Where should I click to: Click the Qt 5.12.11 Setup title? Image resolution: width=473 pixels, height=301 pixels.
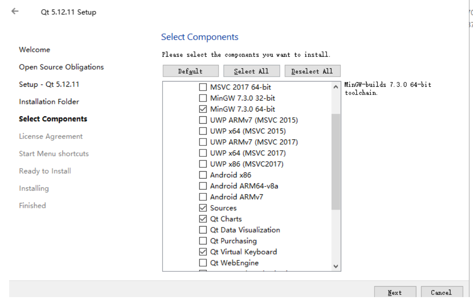[68, 12]
